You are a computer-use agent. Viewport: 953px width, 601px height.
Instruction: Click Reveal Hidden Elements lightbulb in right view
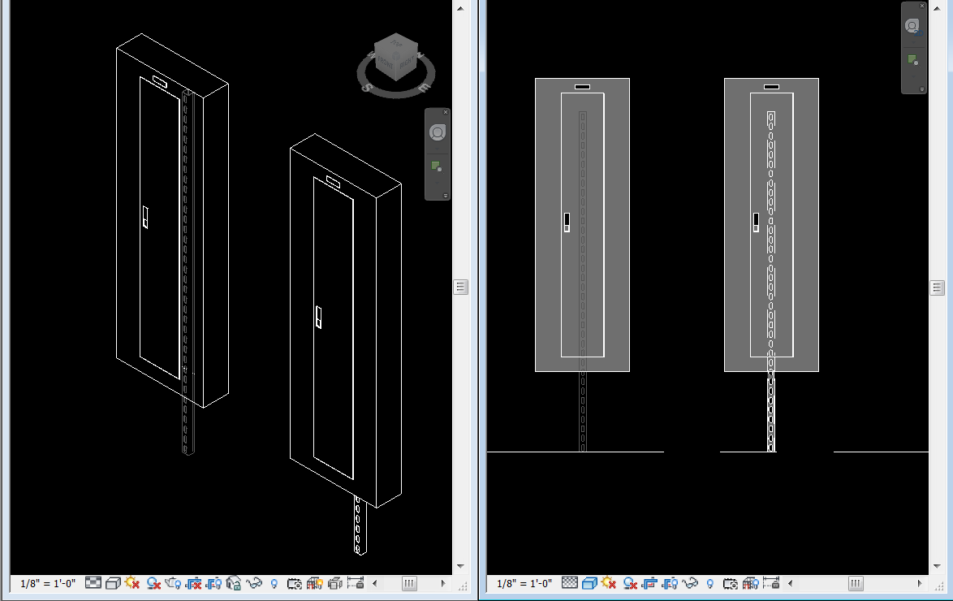[709, 582]
